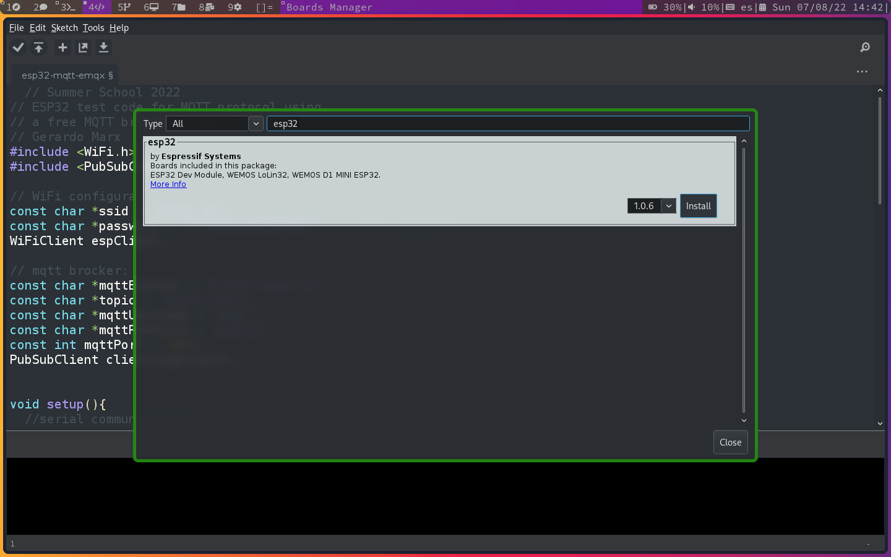Click the Open sketch icon
The width and height of the screenshot is (891, 557).
point(83,48)
